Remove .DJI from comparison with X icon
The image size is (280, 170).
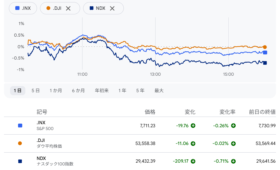coord(68,8)
